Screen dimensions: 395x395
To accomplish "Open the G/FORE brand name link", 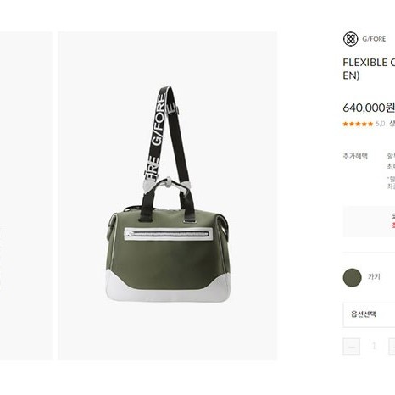I will (x=374, y=39).
